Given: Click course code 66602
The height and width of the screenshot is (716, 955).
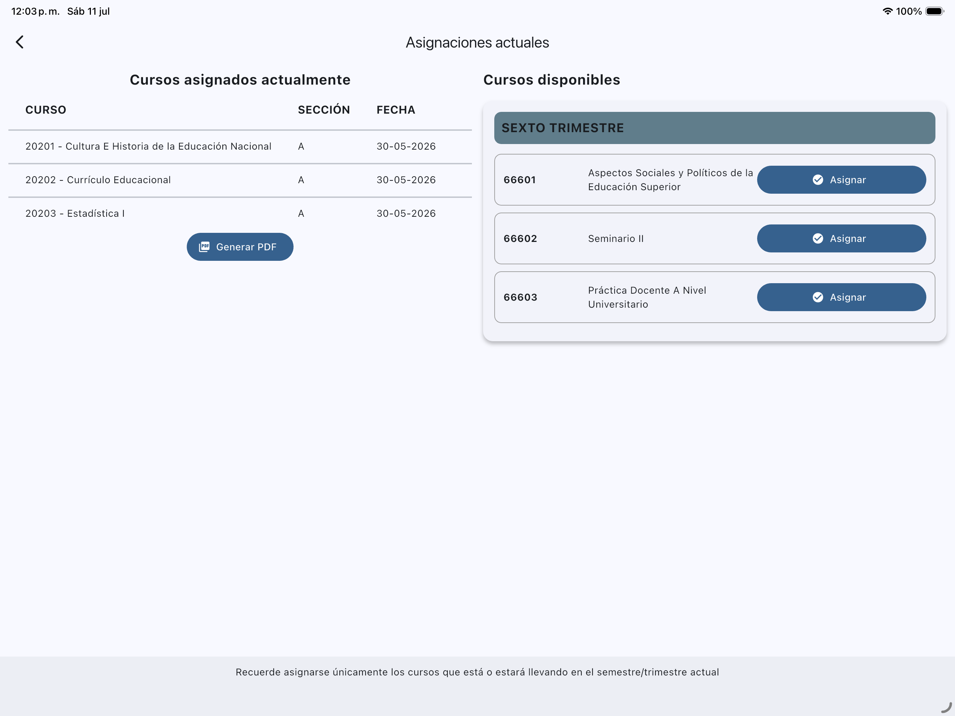Looking at the screenshot, I should 520,238.
